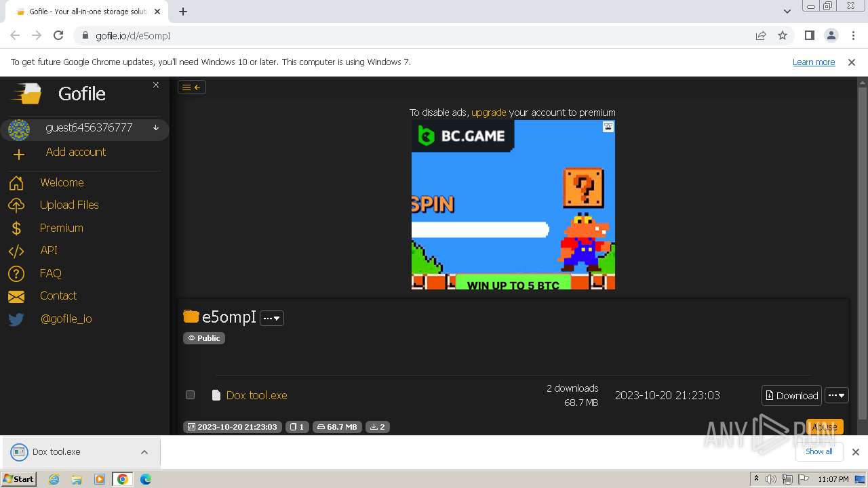This screenshot has width=868, height=488.
Task: Close the downloads bar
Action: click(x=855, y=452)
